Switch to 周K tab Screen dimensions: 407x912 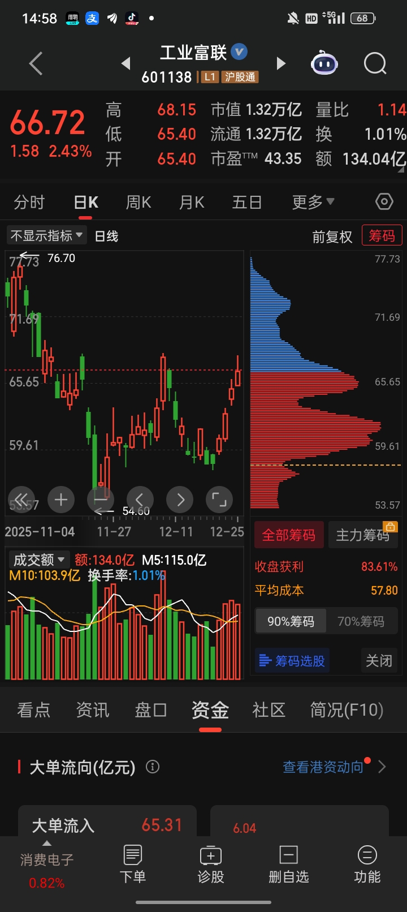138,202
